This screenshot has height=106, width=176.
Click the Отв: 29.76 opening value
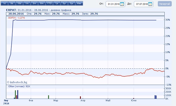[x=34, y=14]
